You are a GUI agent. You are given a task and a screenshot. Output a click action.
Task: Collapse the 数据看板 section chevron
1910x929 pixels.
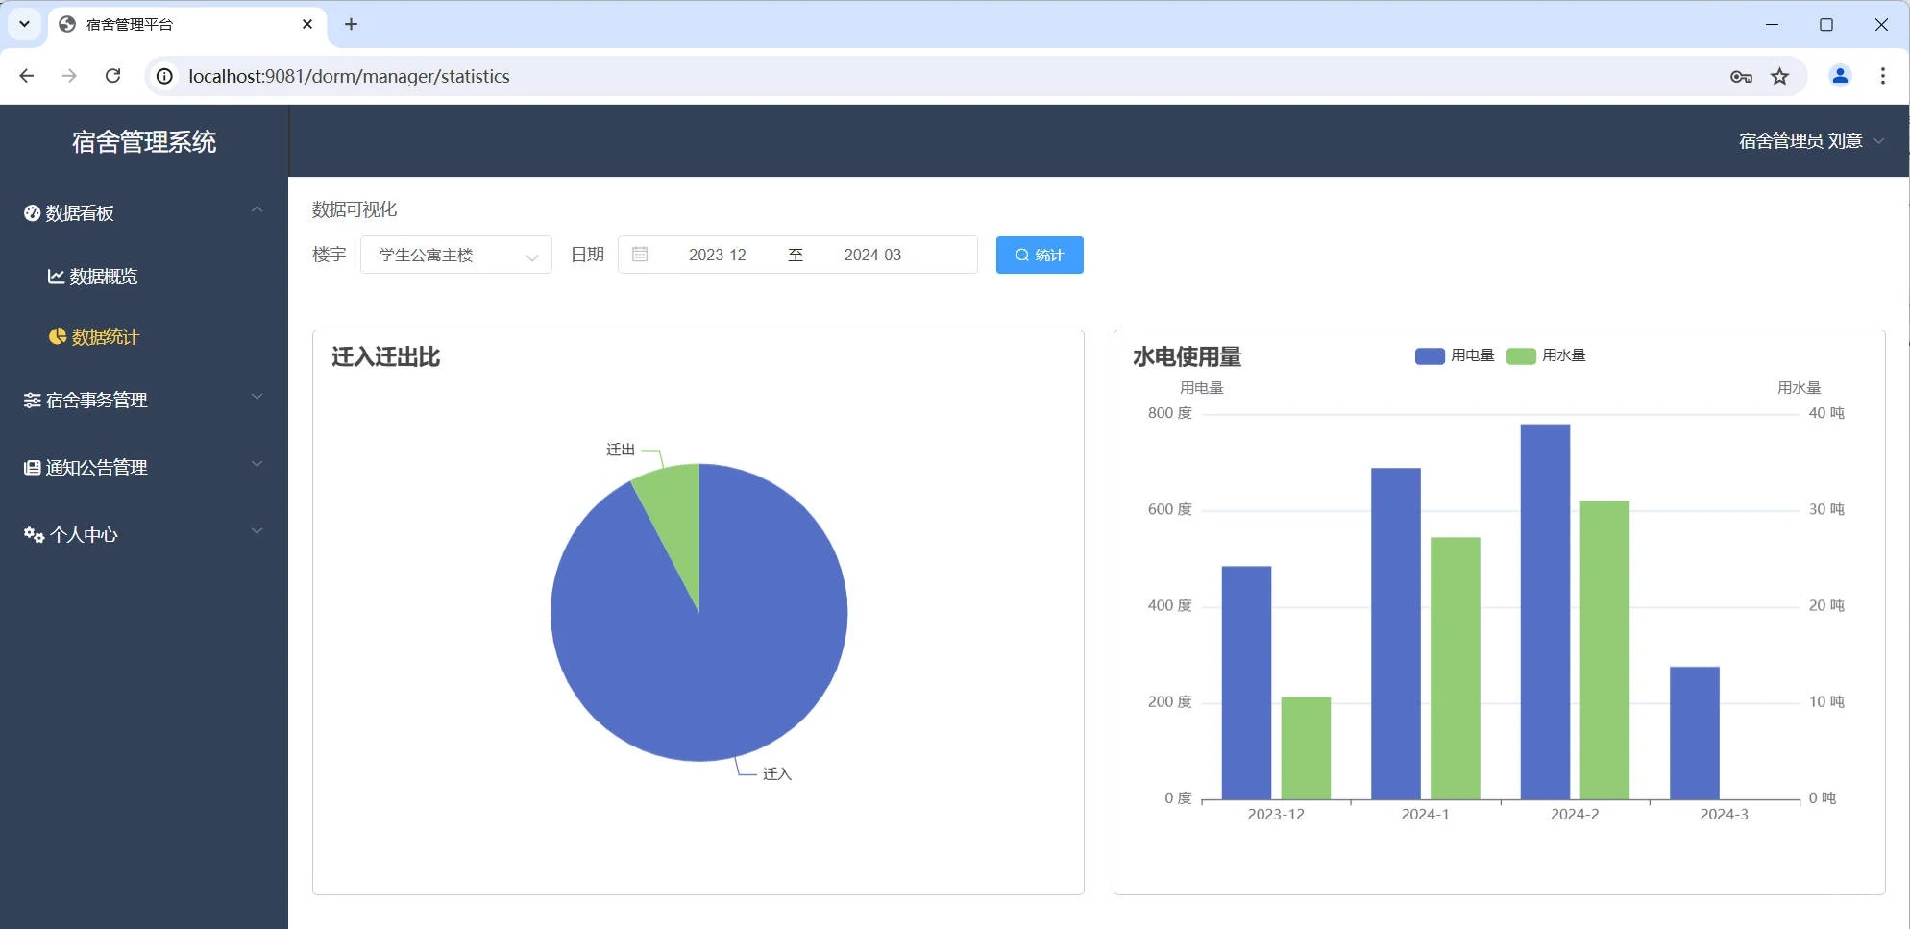[257, 209]
